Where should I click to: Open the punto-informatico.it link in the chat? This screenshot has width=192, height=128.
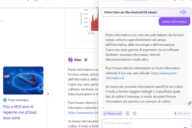click(x=141, y=76)
